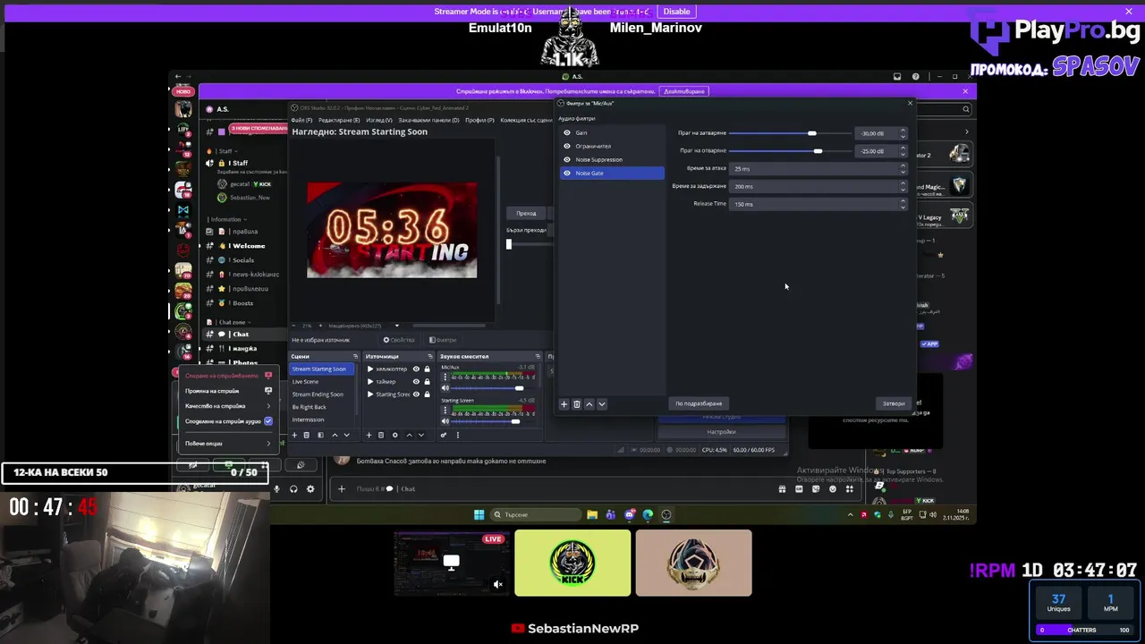This screenshot has height=644, width=1145.
Task: Click Преход transition button in OBS
Action: pyautogui.click(x=526, y=213)
